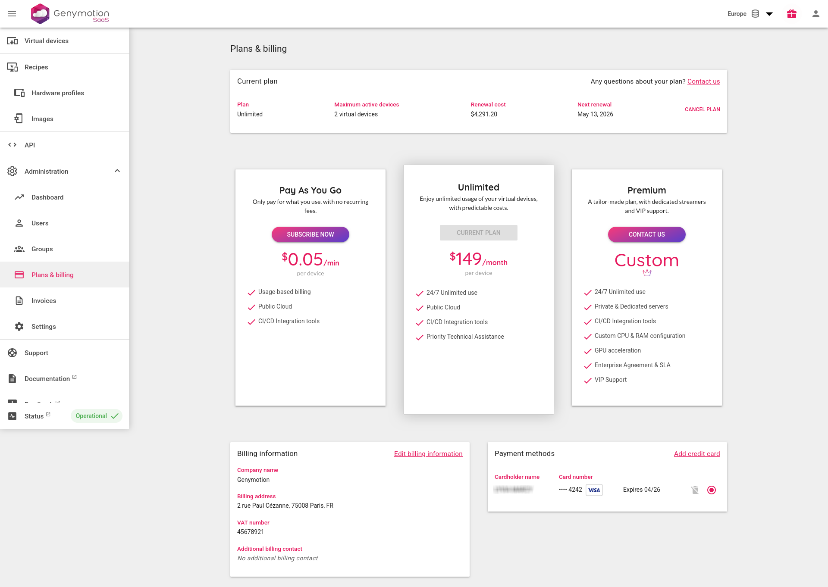828x587 pixels.
Task: Delete the Visa card ending 4242
Action: 695,490
